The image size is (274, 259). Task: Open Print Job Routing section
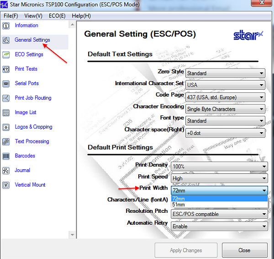[33, 98]
